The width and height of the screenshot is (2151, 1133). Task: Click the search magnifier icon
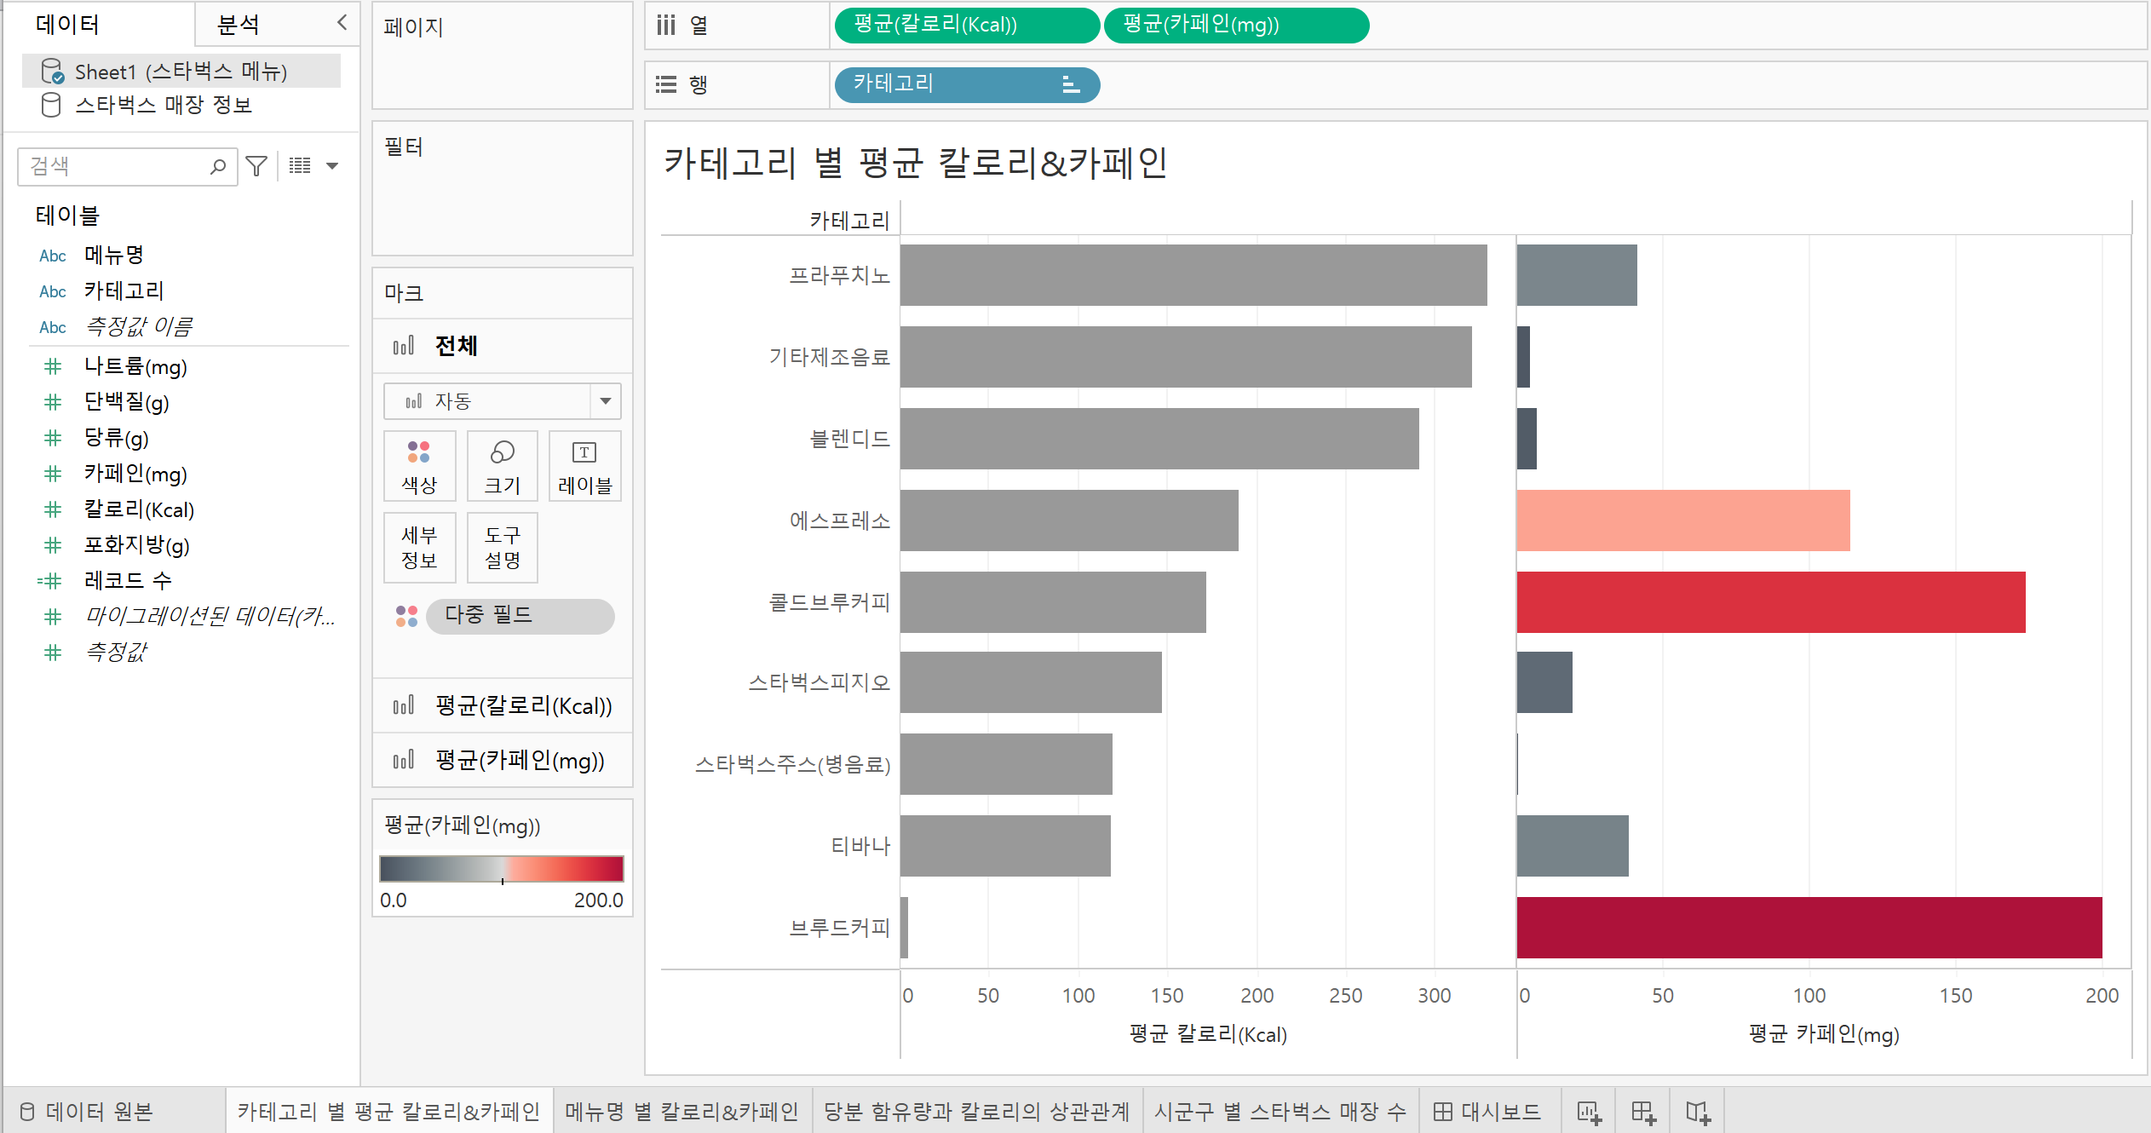pos(219,166)
